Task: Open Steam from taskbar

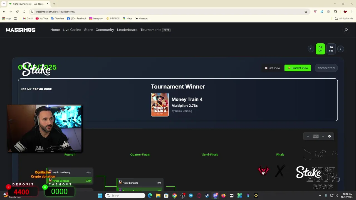Action: (x=207, y=196)
